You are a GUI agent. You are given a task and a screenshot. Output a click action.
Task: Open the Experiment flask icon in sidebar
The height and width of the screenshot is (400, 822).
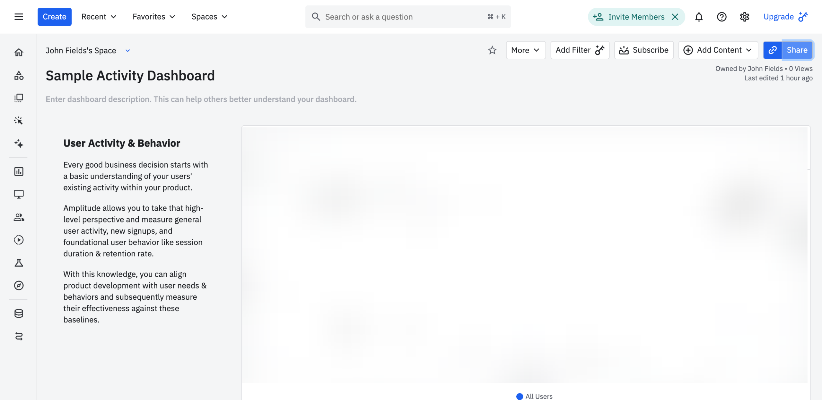(x=19, y=263)
